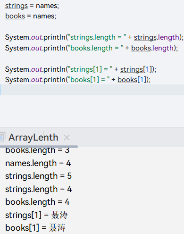Click the 'strings = names;' assignment line
The height and width of the screenshot is (234, 184).
32,6
